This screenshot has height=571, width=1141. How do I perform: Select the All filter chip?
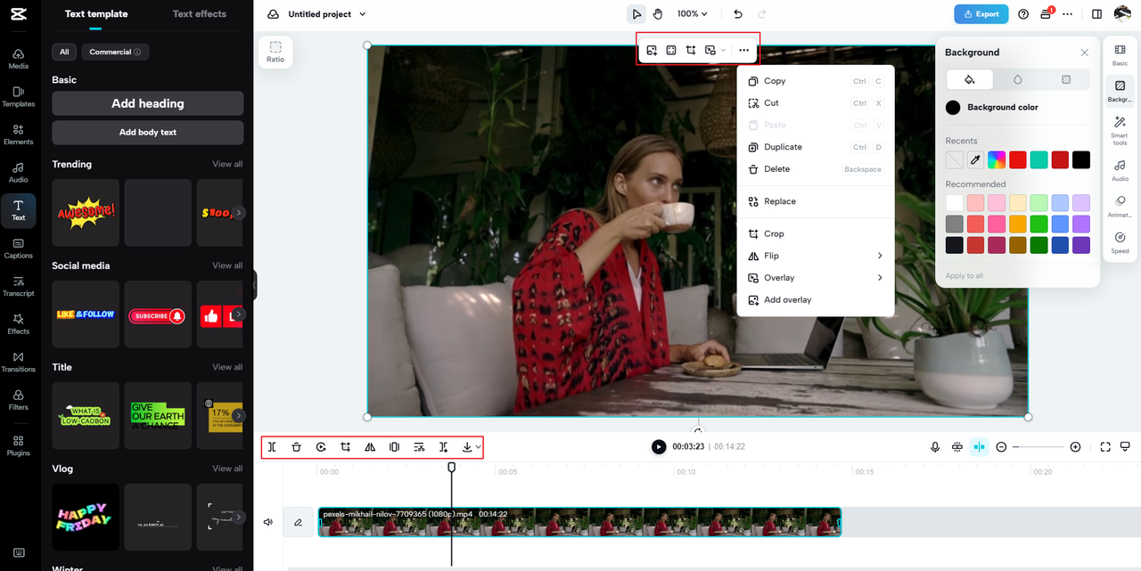[64, 52]
